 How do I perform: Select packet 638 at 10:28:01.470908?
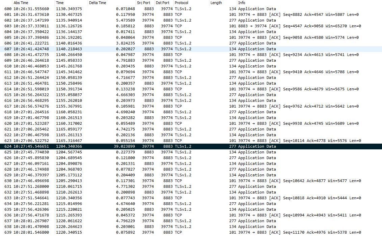[191, 227]
